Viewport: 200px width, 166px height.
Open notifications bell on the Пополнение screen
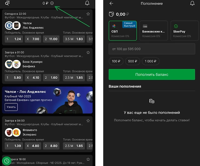point(192,3)
